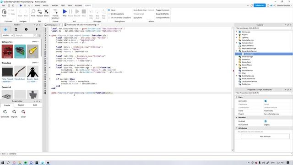
Task: Click the Format Selection icon
Action: pos(55,11)
